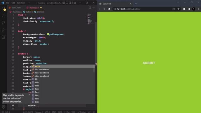Screen dimensions: 201x113
Task: Open notifications bell in status bar
Action: [x=94, y=112]
